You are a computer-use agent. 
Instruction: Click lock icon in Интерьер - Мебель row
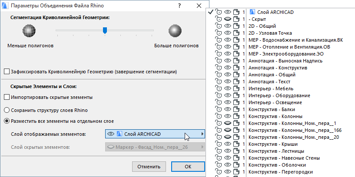(x=218, y=88)
